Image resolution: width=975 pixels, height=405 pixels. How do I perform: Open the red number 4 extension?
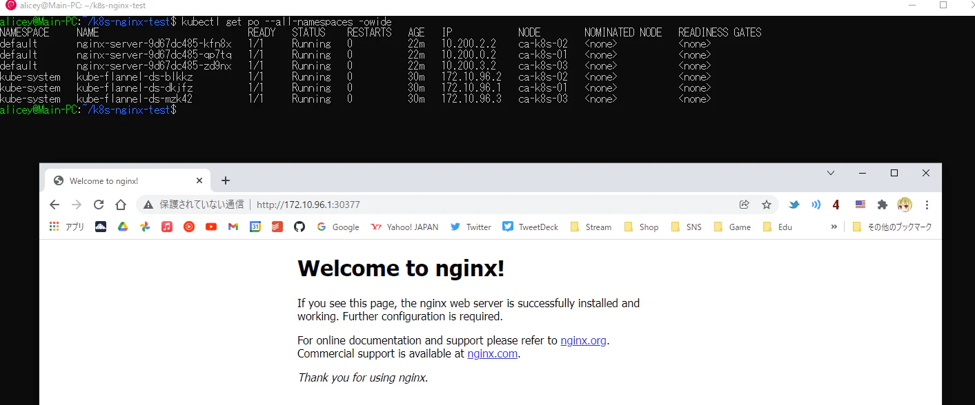(836, 205)
